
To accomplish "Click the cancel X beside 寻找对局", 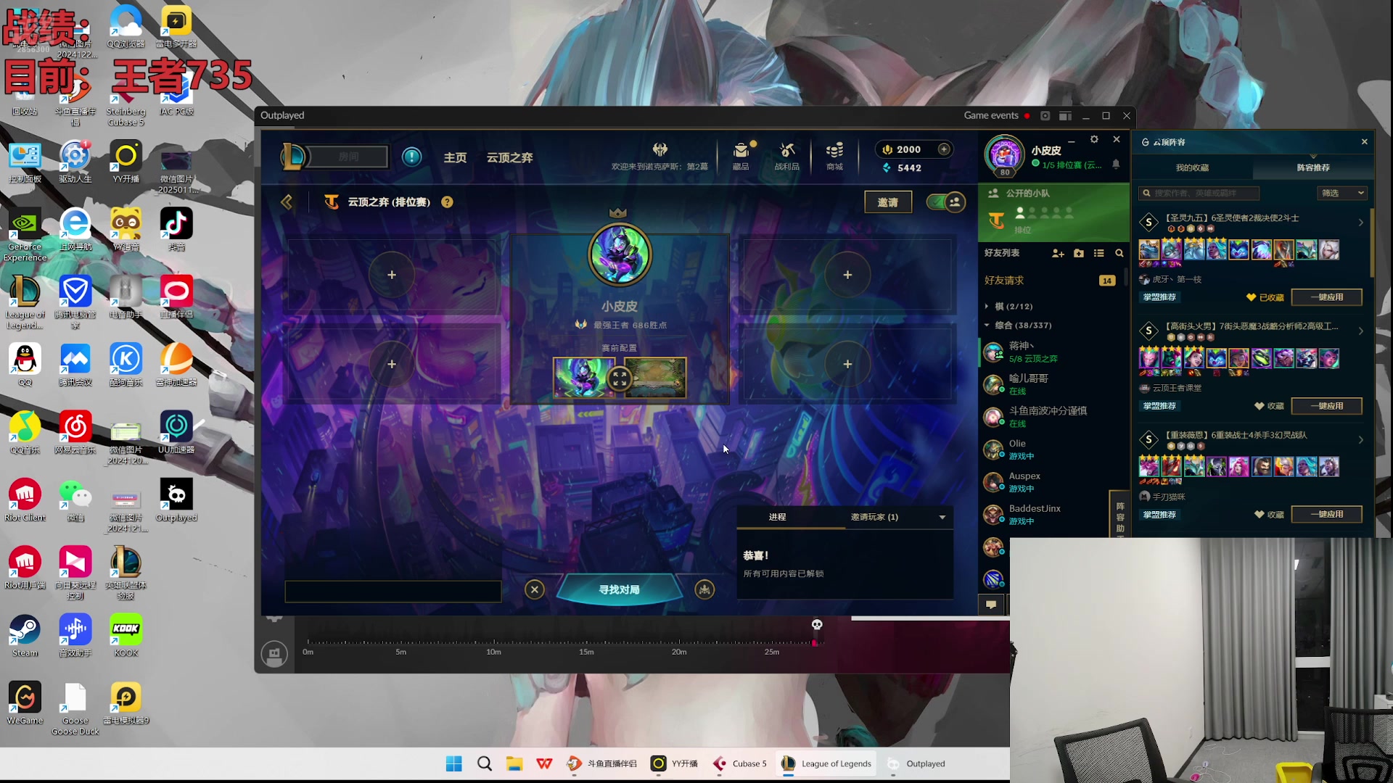I will tap(535, 589).
